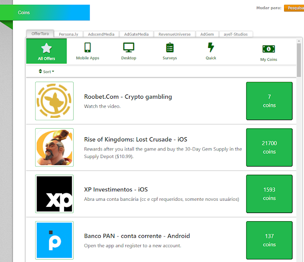Viewport: 304px width, 262px height.
Task: Click the 'Watch the video.' description
Action: tap(102, 106)
